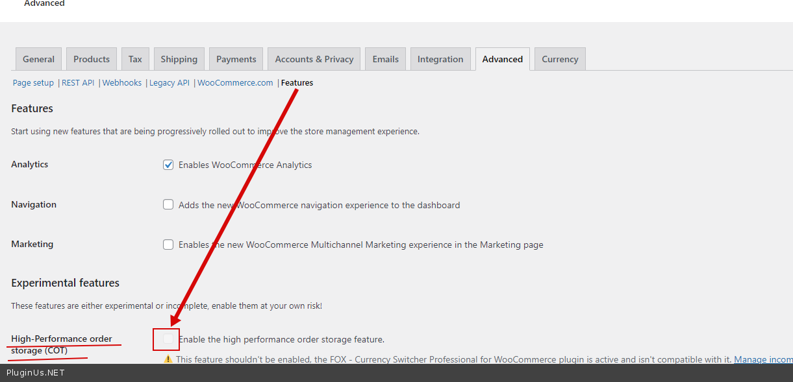The width and height of the screenshot is (793, 382).
Task: Open the Legacy API section
Action: [x=170, y=83]
